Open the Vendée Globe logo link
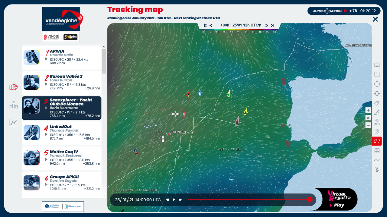 63,19
